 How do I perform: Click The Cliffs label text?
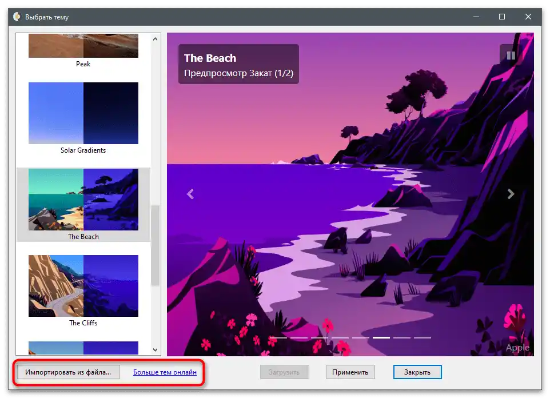pos(83,323)
